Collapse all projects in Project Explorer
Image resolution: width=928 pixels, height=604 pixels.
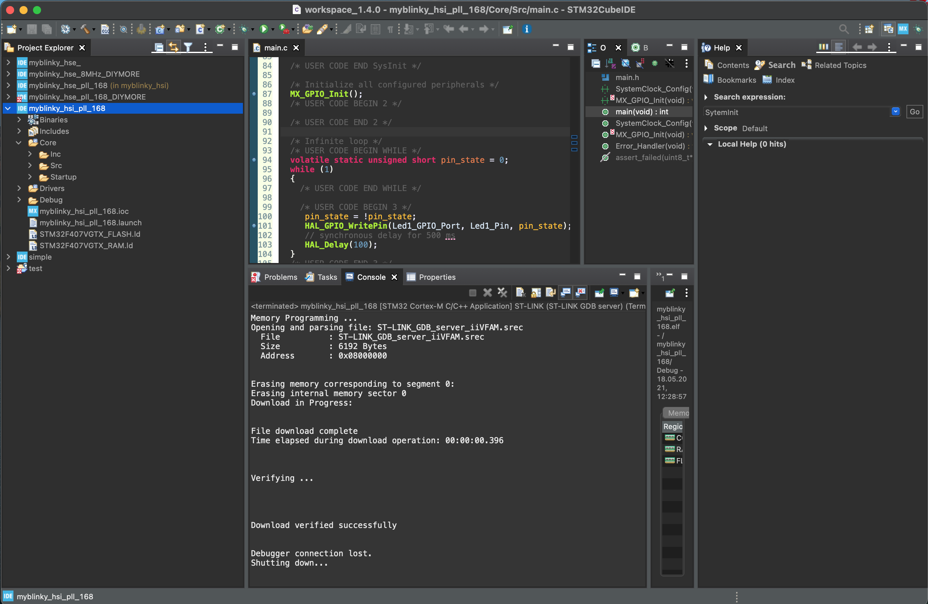click(159, 47)
